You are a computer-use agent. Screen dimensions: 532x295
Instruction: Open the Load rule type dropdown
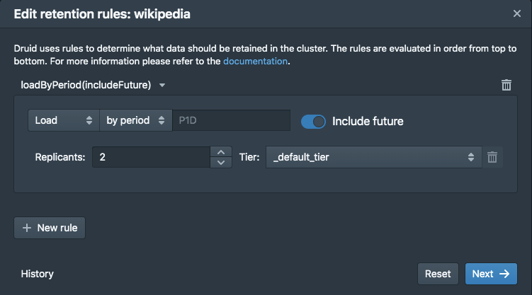pyautogui.click(x=64, y=120)
